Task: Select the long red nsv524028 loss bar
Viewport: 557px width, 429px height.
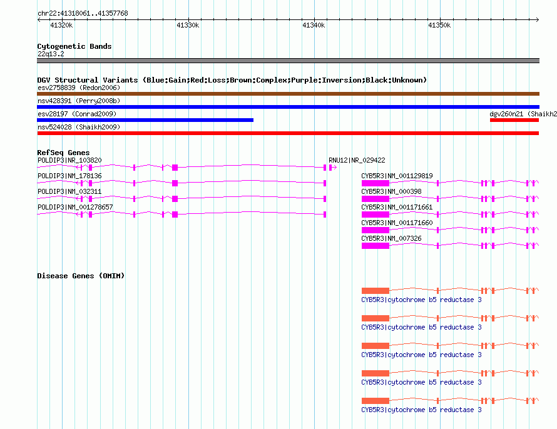Action: click(x=288, y=133)
